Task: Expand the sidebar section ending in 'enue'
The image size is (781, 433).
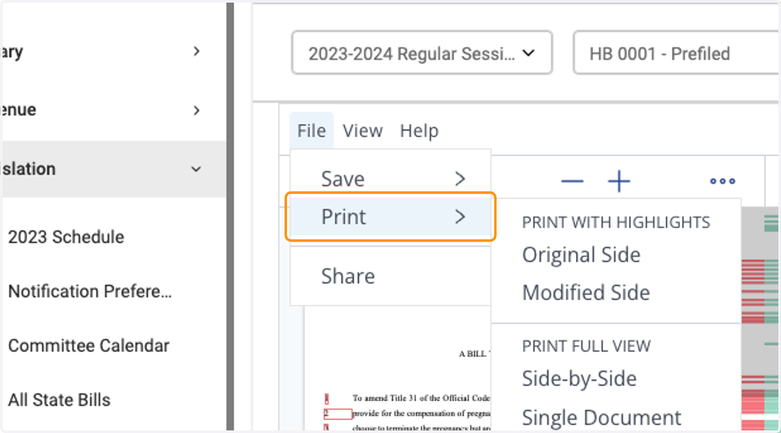Action: (x=197, y=110)
